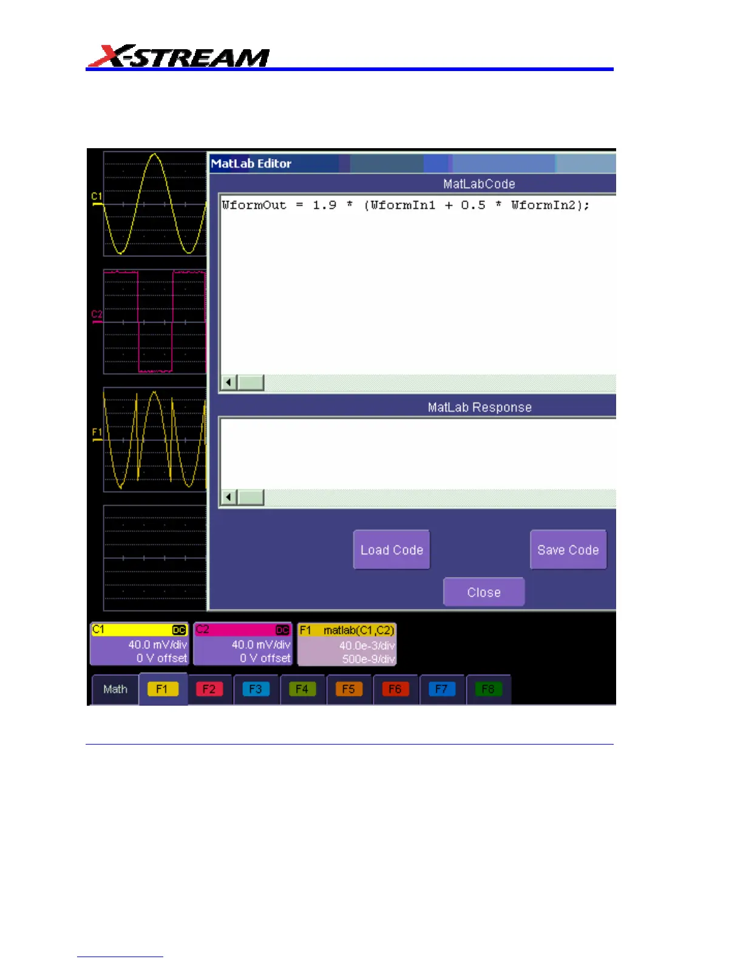Click the empty bottom waveform grid
743x962 pixels.
(155, 558)
